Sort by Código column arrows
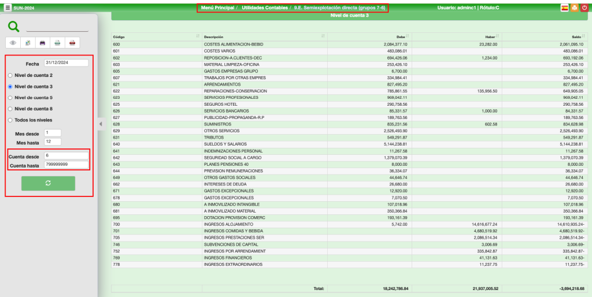The height and width of the screenshot is (297, 592). [198, 36]
